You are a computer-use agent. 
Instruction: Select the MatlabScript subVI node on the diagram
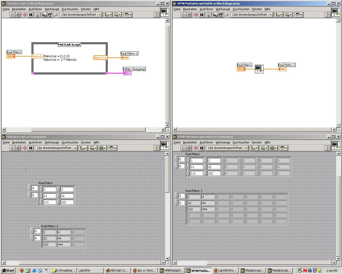pyautogui.click(x=259, y=69)
